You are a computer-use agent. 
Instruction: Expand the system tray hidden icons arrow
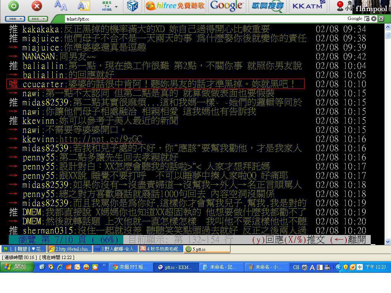[338, 267]
